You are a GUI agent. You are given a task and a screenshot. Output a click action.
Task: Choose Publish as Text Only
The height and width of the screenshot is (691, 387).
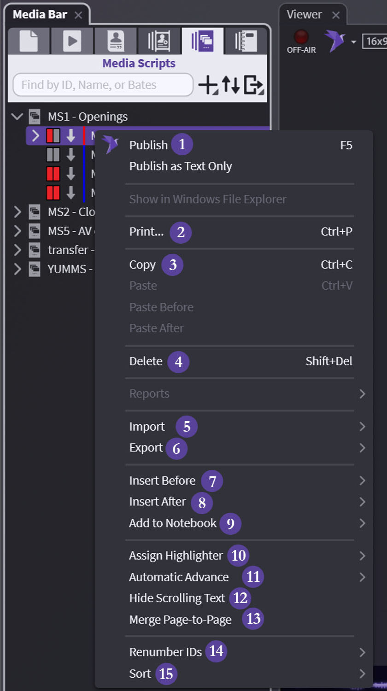(x=181, y=166)
